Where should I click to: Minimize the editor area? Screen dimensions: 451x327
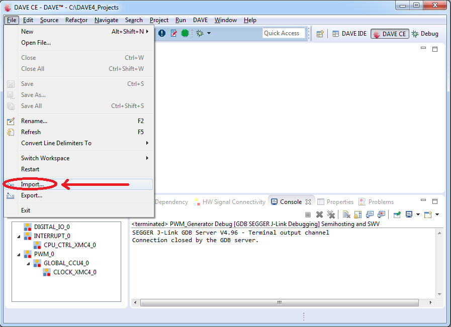pyautogui.click(x=423, y=48)
